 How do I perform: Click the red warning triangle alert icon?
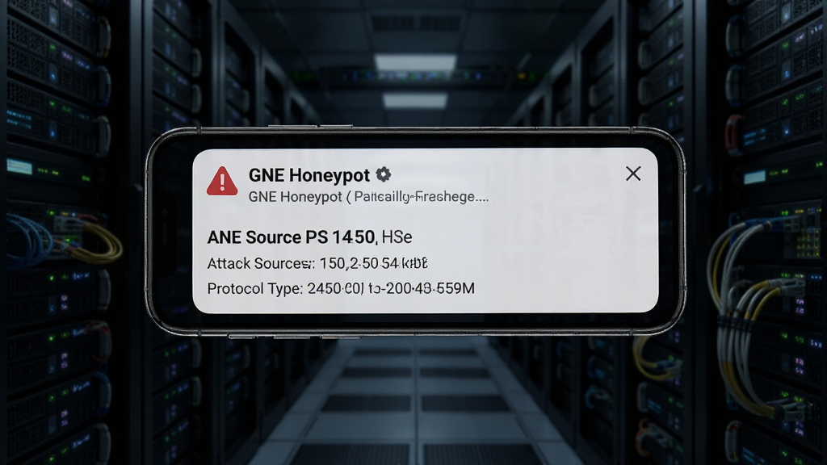point(222,181)
